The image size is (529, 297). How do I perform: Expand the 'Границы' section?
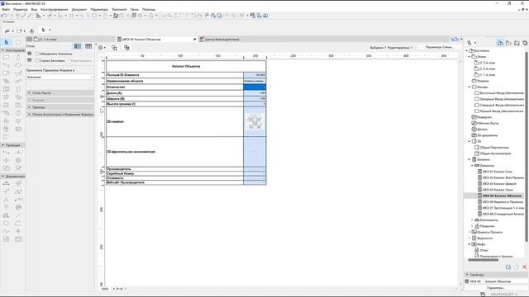(60, 107)
